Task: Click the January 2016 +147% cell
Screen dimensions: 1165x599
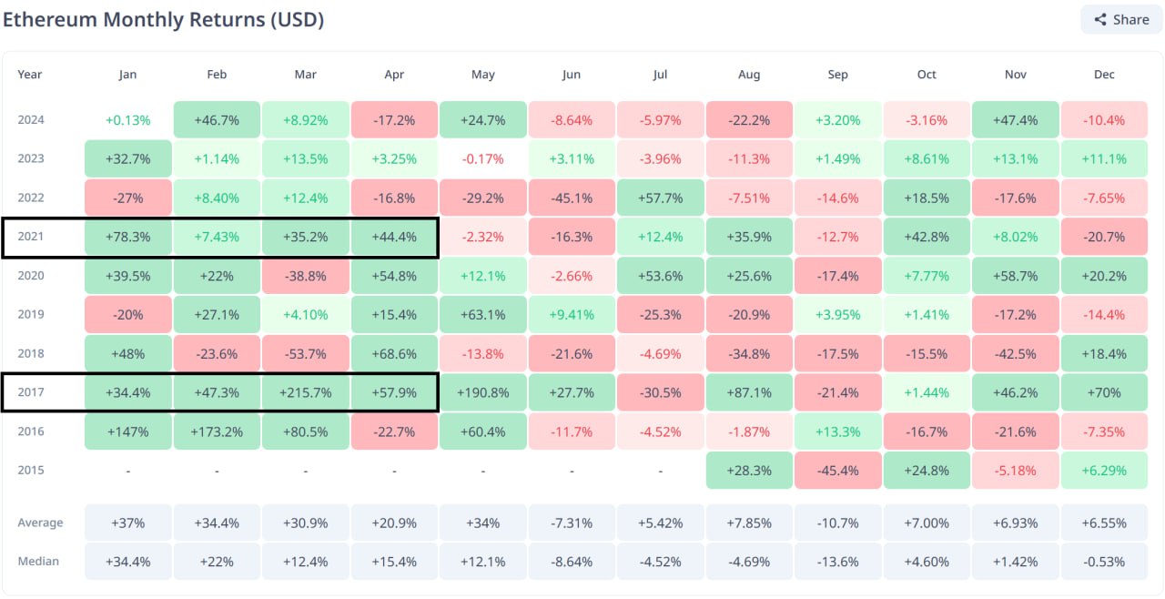Action: 127,431
